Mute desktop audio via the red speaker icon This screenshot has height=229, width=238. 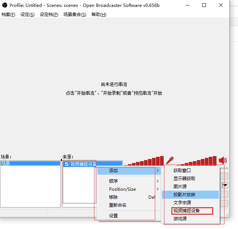[x=223, y=160]
